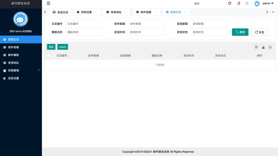Open 系统设置 in the sidebar

tap(21, 78)
